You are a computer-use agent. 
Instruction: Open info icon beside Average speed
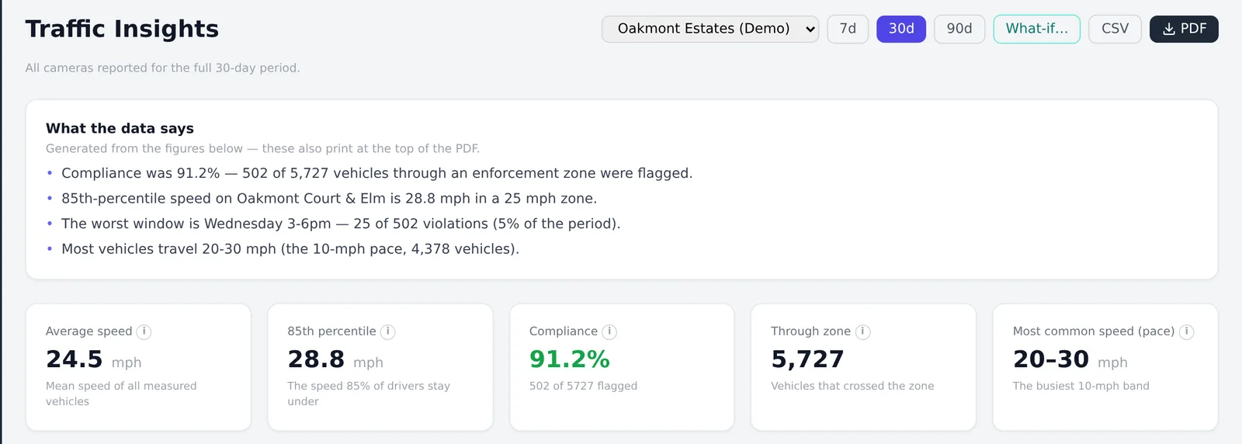(144, 331)
